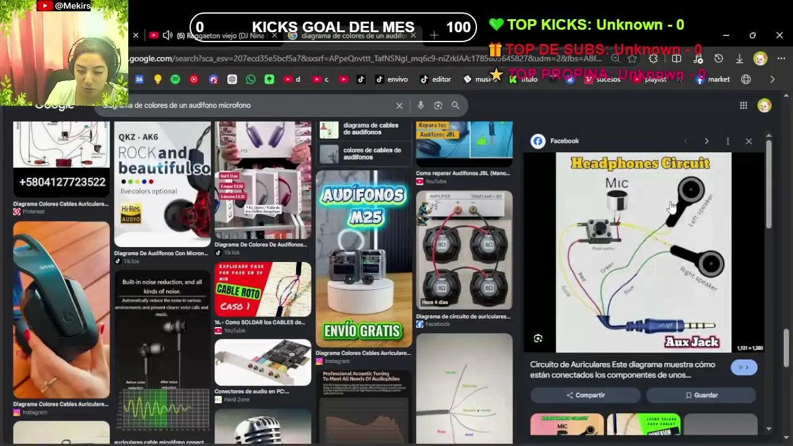This screenshot has width=793, height=446.
Task: Mute the Reggaeton viejo tab audio
Action: [167, 35]
